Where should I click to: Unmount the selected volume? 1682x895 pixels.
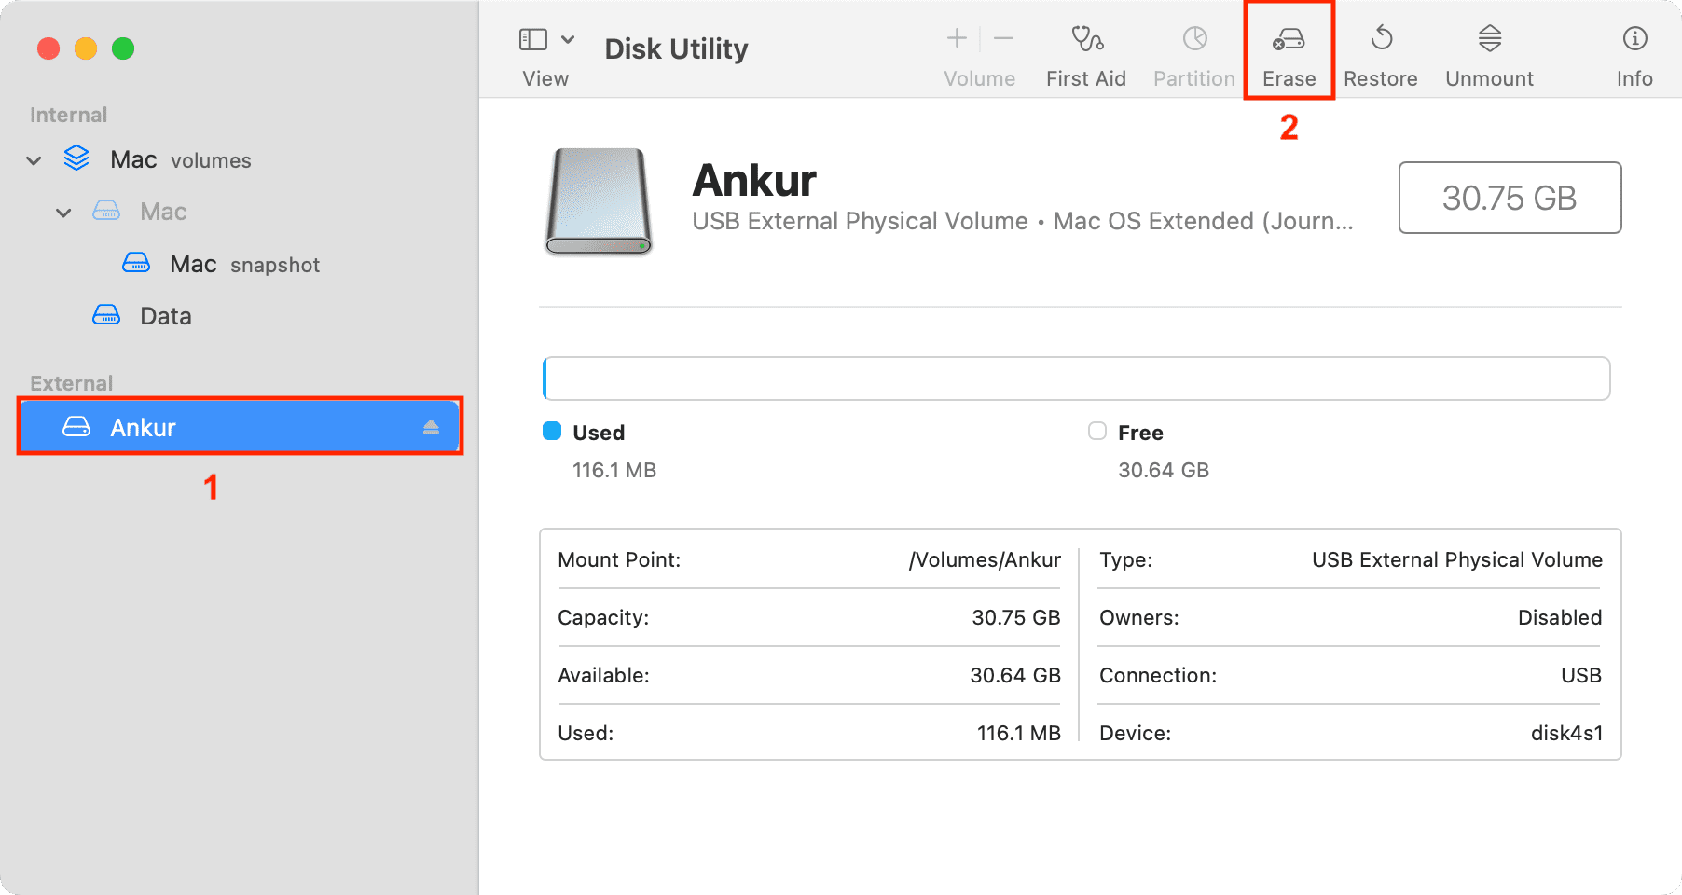1490,57
